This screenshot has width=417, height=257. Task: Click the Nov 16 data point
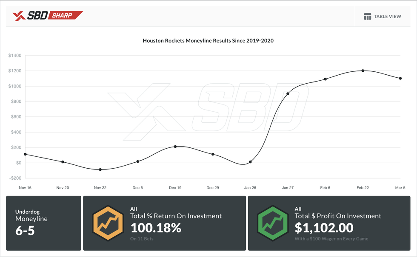(x=25, y=154)
